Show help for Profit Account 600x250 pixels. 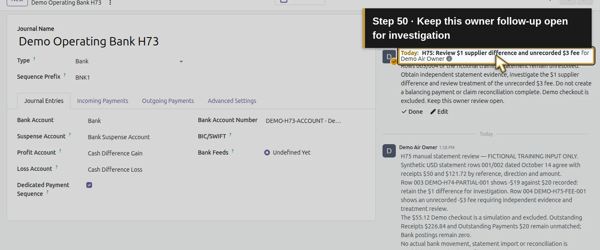coord(60,151)
